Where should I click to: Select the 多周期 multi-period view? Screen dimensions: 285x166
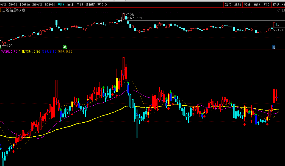90,5
